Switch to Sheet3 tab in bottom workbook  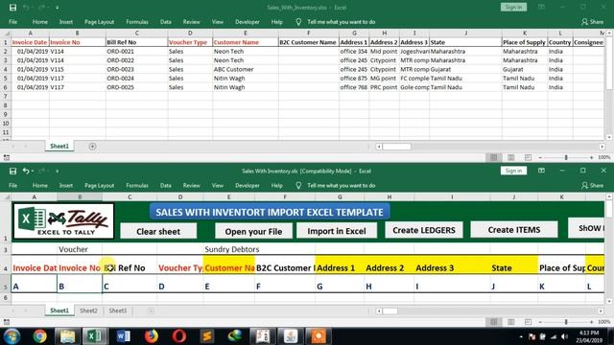(x=117, y=310)
